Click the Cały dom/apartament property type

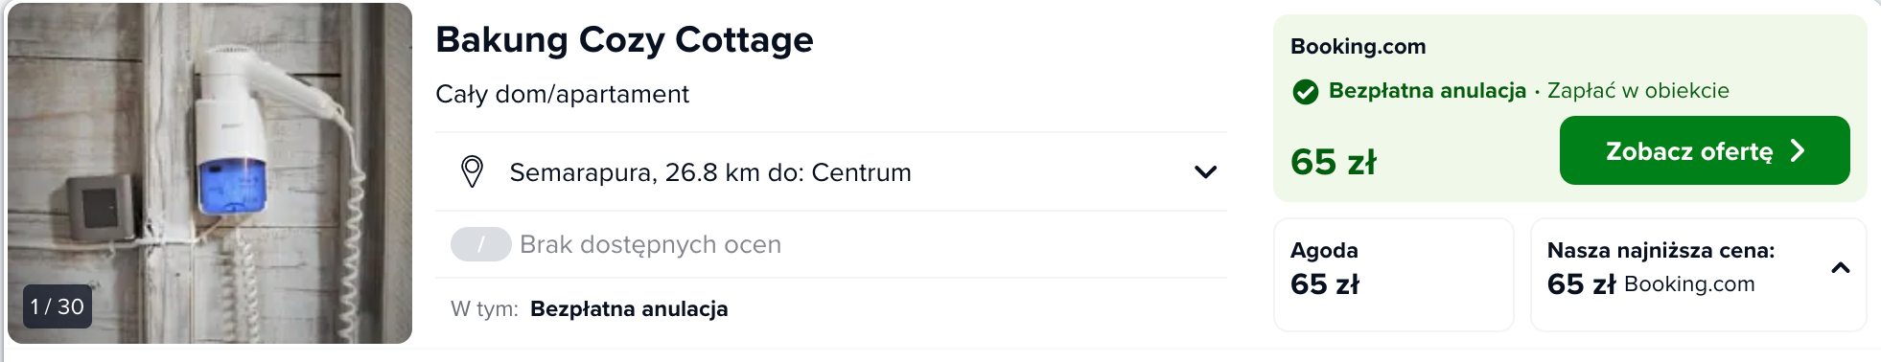click(562, 94)
